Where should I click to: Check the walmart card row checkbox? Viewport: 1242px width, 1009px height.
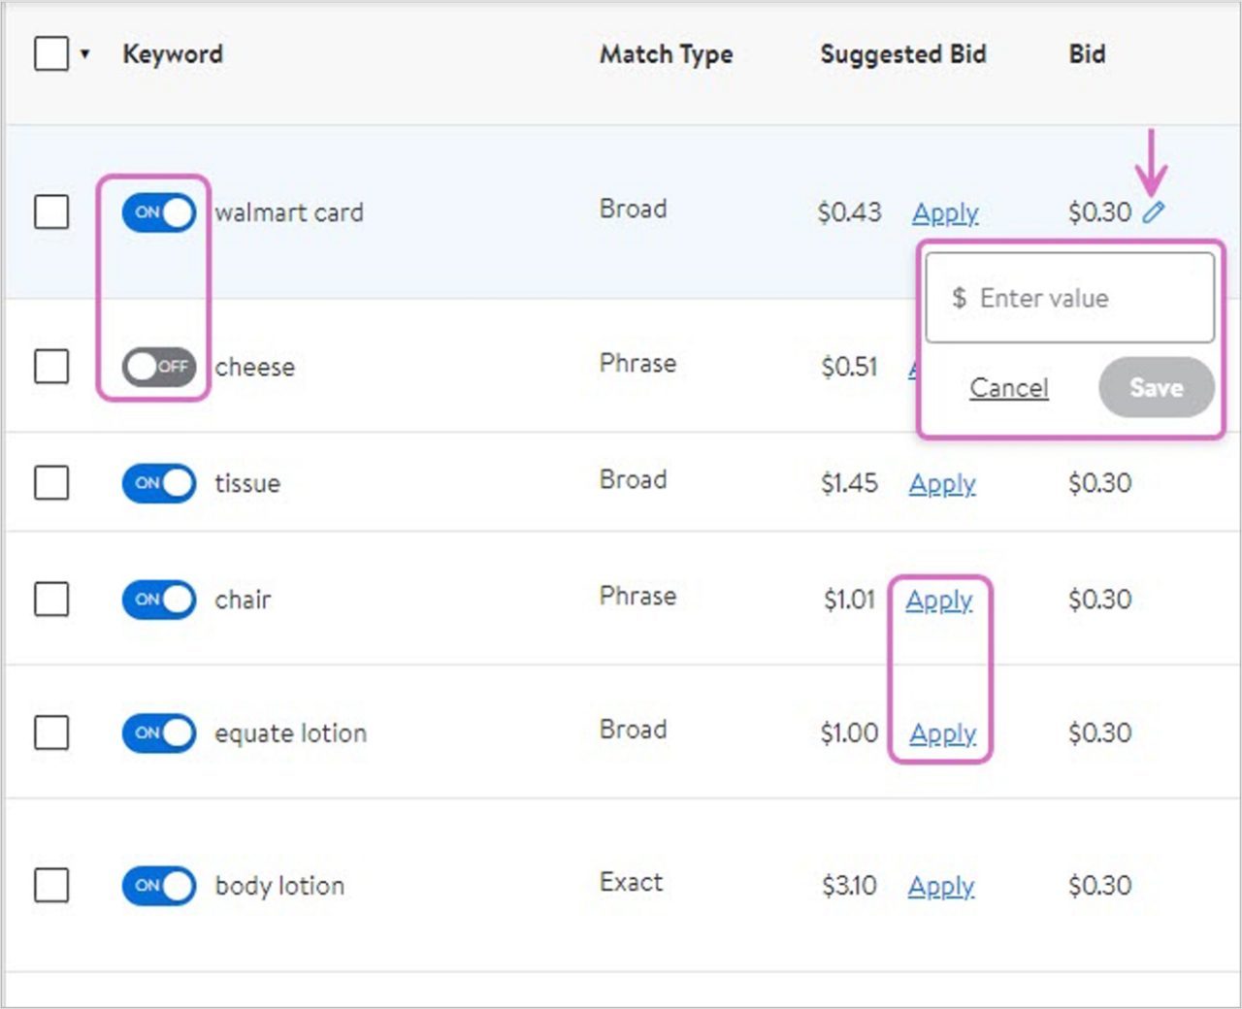pos(51,212)
